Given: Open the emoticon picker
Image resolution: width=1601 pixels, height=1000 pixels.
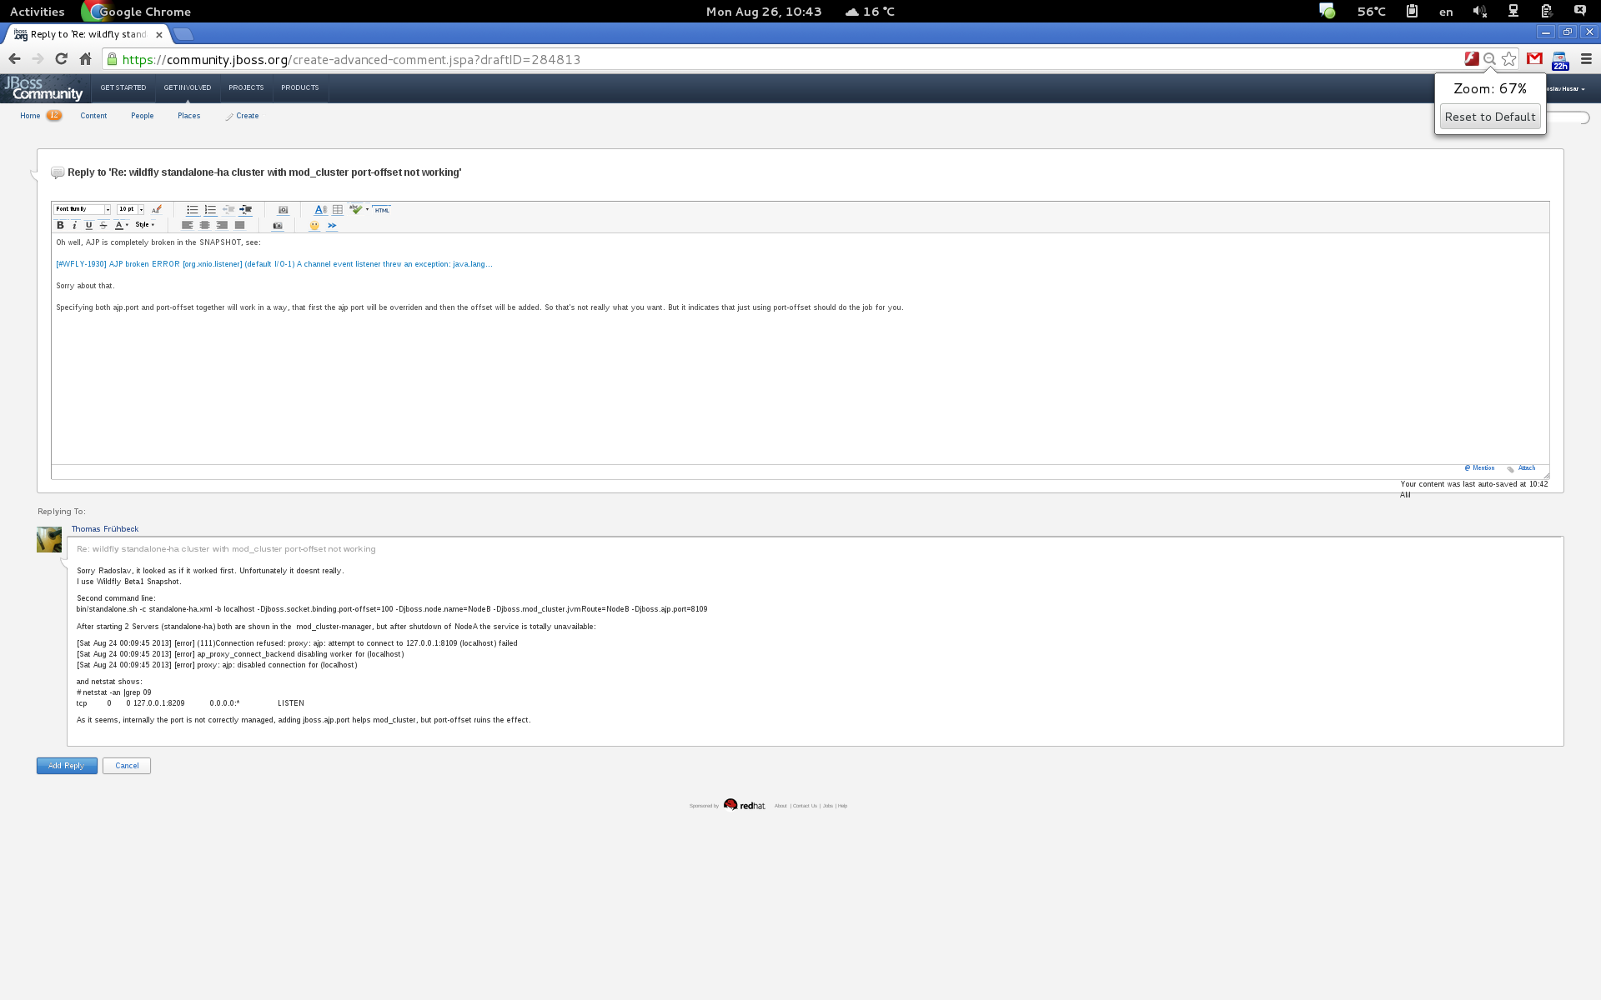Looking at the screenshot, I should 314,226.
